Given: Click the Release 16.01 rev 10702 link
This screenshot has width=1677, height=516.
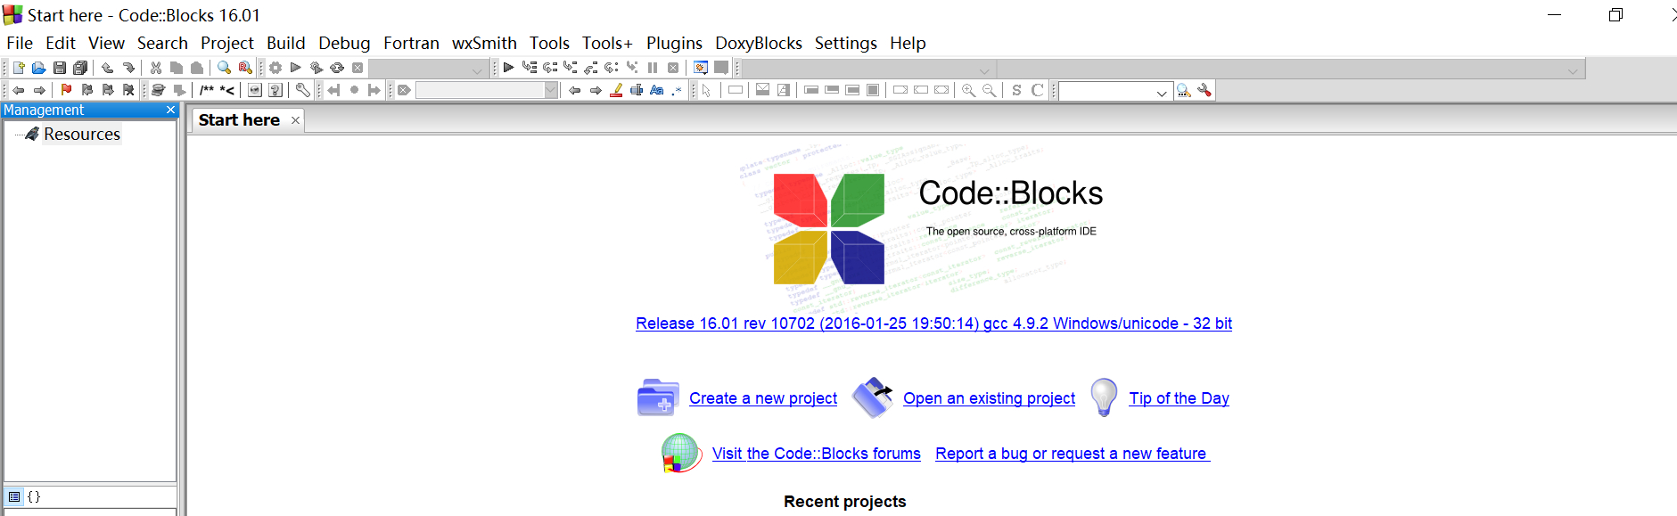Looking at the screenshot, I should tap(933, 324).
